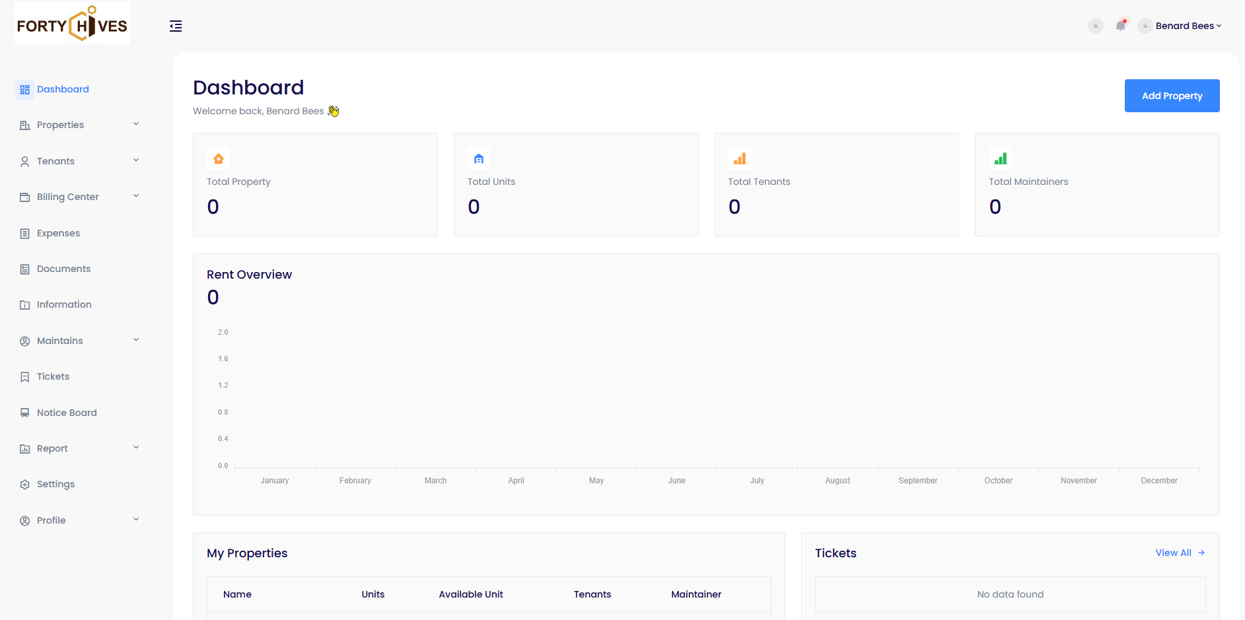Click the round language icon beside the bell

(1096, 26)
